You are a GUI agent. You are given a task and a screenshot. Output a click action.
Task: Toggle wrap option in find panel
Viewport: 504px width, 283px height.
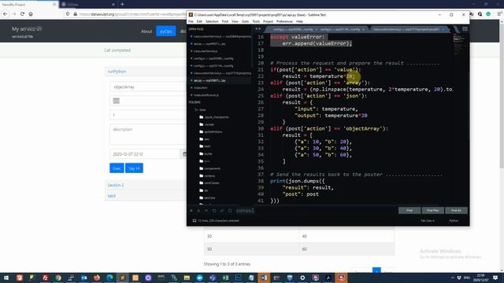[214, 211]
